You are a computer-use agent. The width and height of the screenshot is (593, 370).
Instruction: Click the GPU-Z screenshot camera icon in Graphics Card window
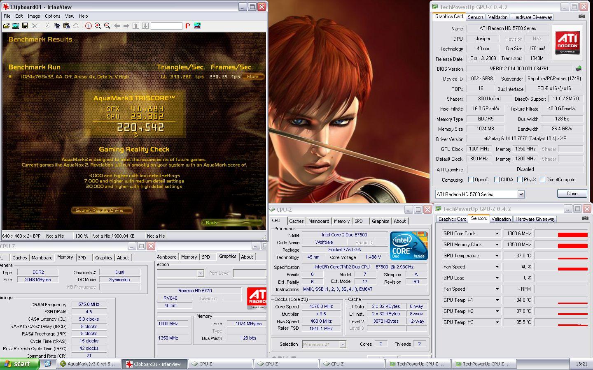pos(581,16)
